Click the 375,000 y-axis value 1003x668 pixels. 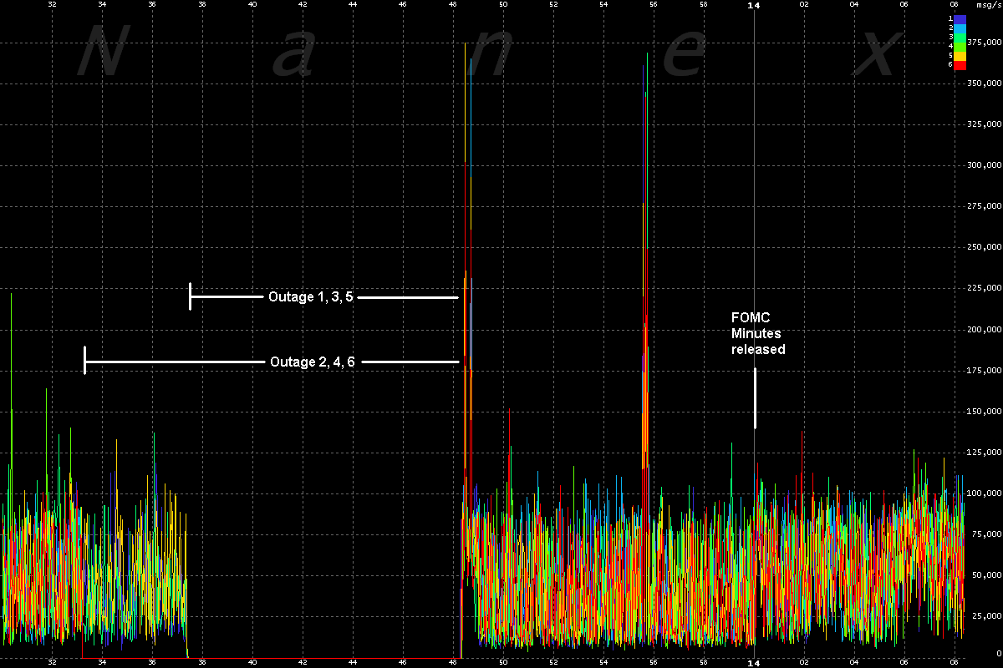click(x=985, y=43)
